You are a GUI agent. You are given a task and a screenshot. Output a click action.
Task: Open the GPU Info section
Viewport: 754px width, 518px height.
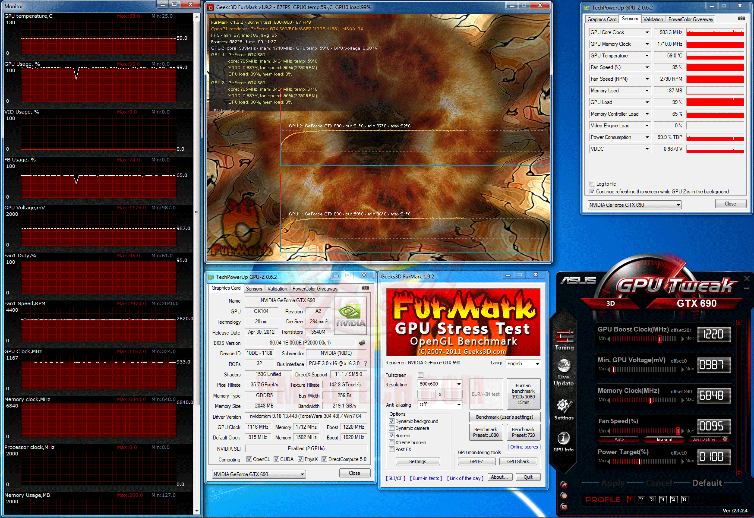(564, 442)
